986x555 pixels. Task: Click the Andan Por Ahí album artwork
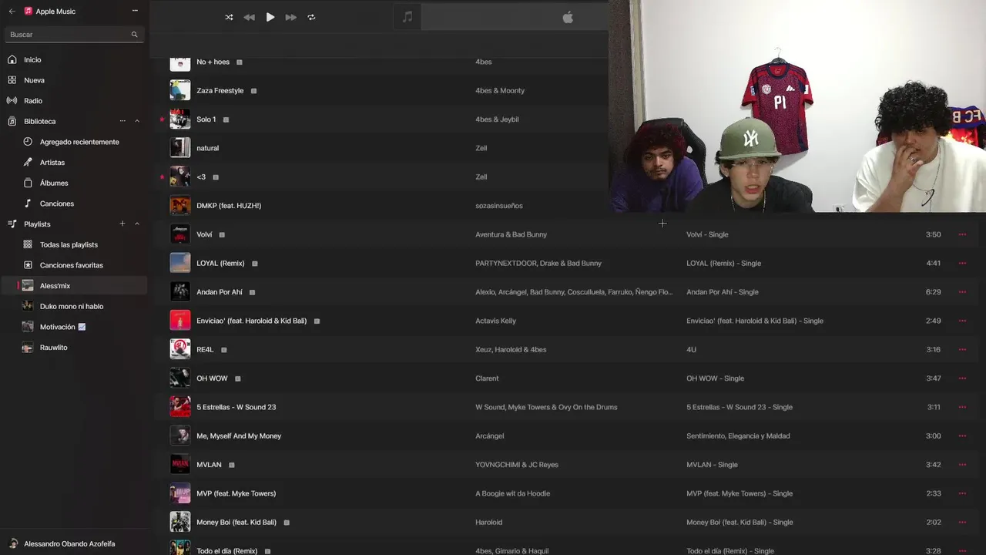(x=180, y=292)
